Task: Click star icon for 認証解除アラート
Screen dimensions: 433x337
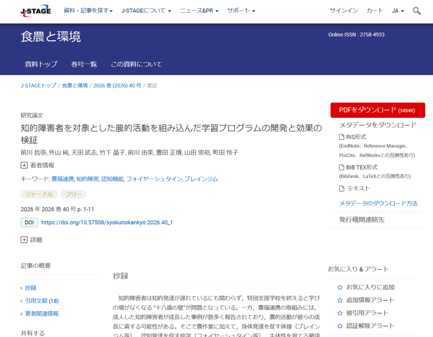Action: (340, 326)
